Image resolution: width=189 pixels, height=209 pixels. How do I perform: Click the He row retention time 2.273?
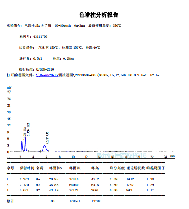[24, 179]
